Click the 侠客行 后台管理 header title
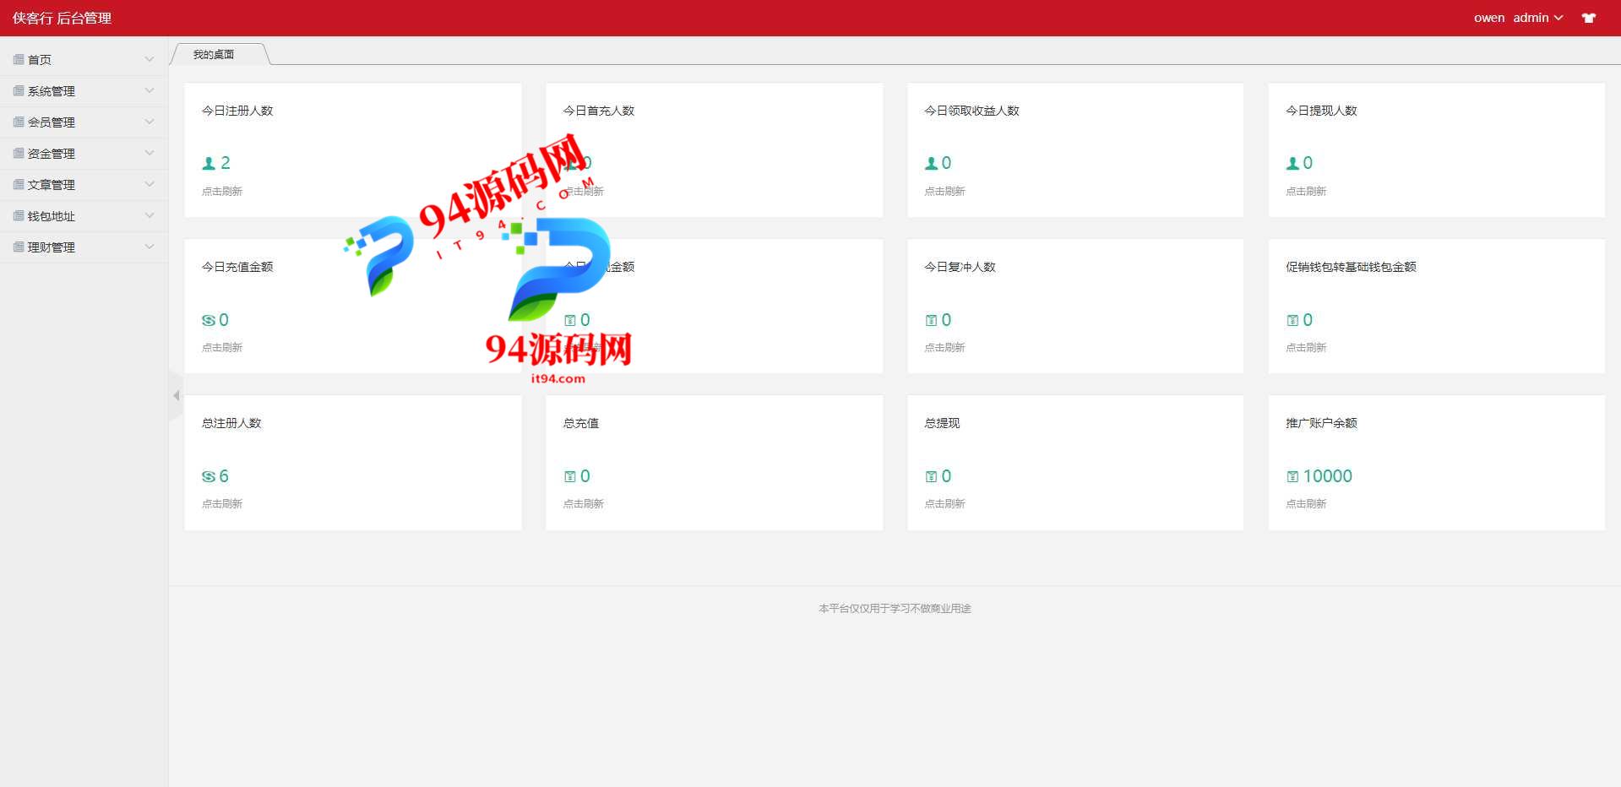 (62, 18)
